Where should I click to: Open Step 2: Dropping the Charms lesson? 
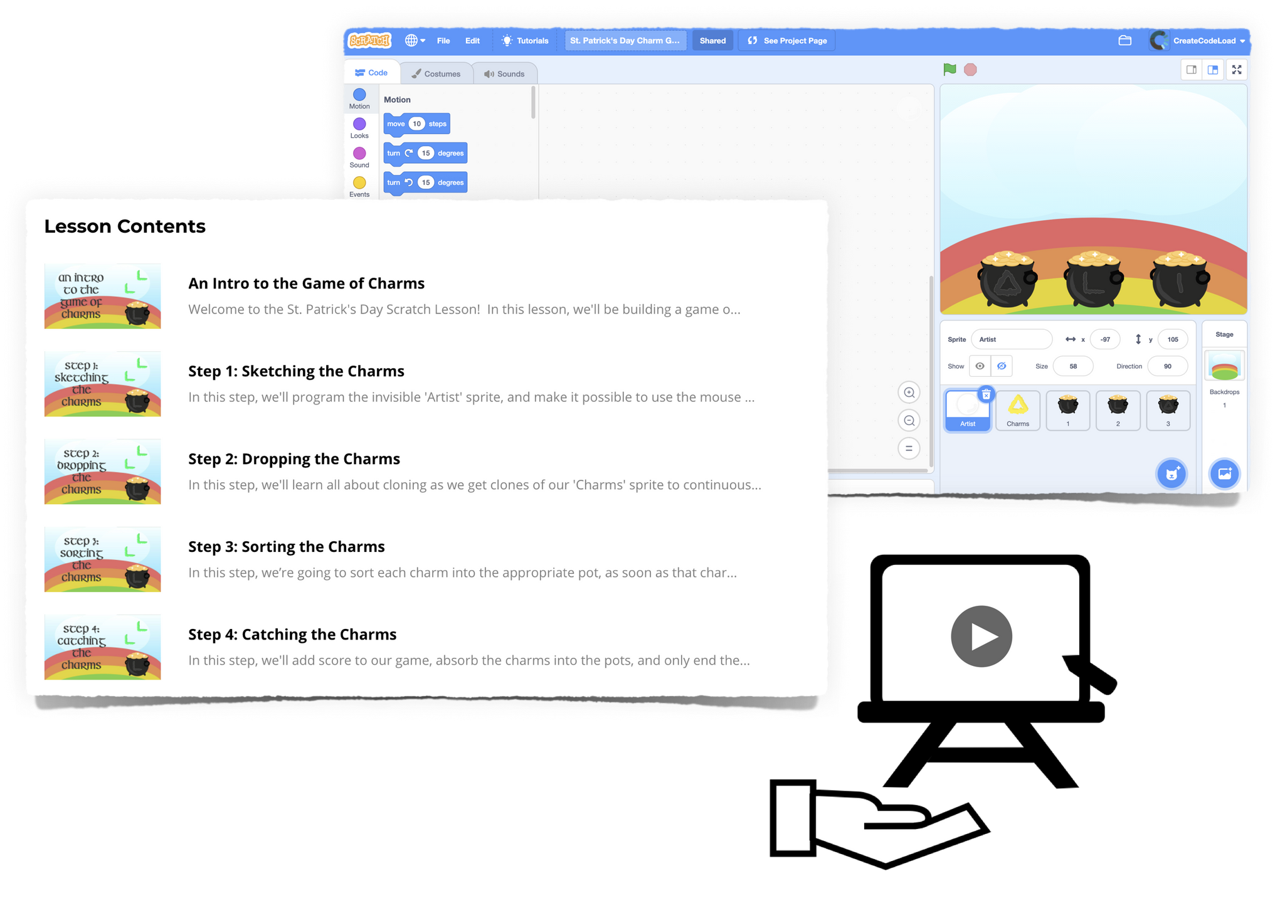click(294, 459)
